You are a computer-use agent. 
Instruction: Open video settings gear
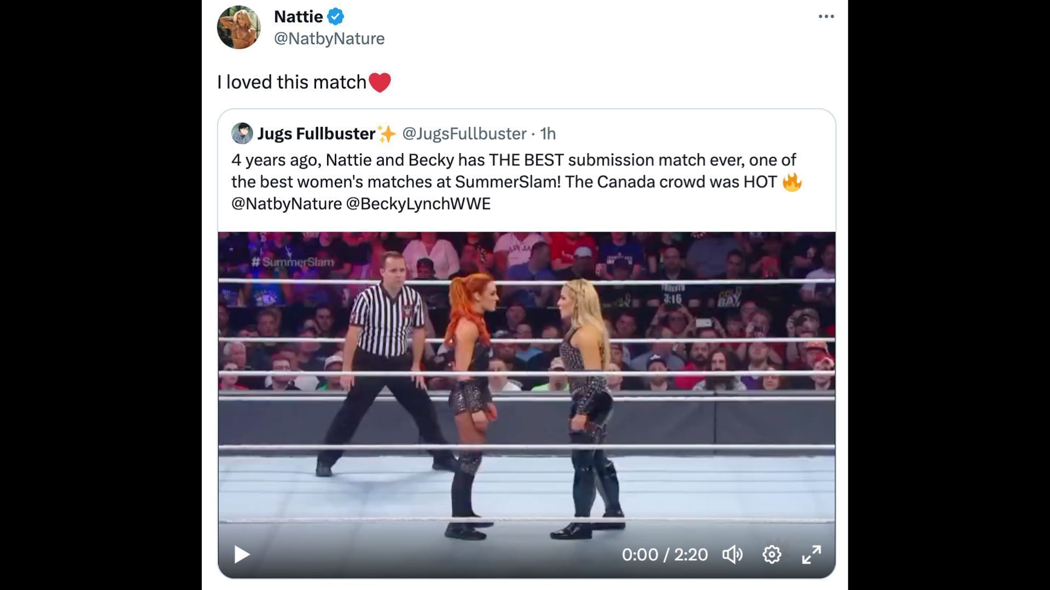pos(772,554)
